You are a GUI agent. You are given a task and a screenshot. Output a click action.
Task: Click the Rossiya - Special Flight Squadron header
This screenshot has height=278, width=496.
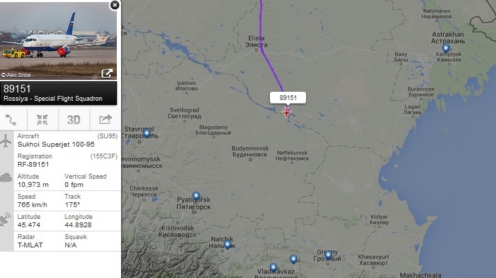tap(53, 99)
